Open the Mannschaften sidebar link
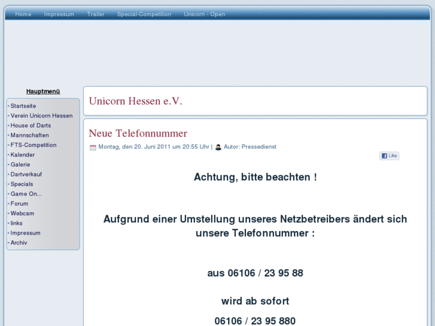This screenshot has width=435, height=326. click(x=30, y=135)
